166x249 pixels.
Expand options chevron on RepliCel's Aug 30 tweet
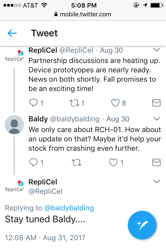pyautogui.click(x=157, y=50)
